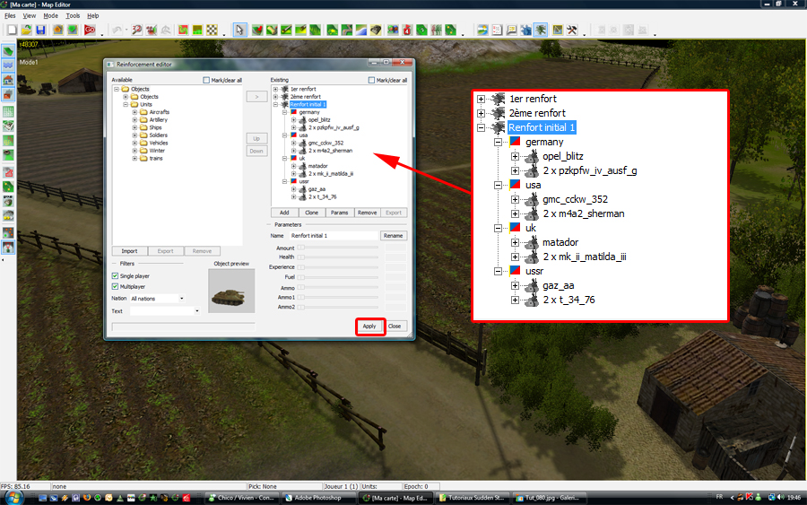The image size is (807, 505).
Task: Open the View menu
Action: click(x=29, y=16)
